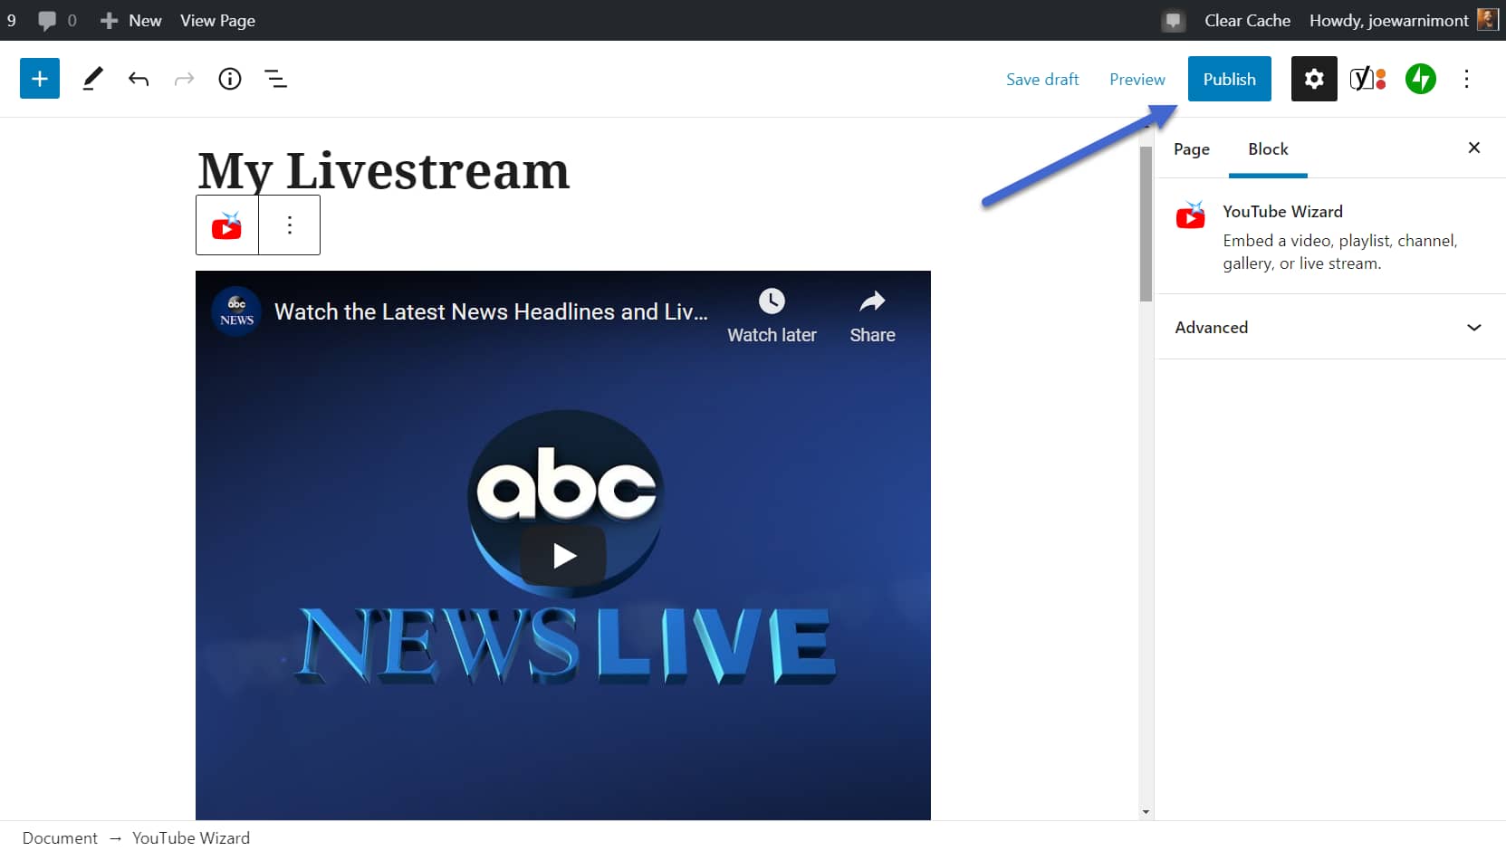The height and width of the screenshot is (851, 1506).
Task: Click the user avatar in admin bar
Action: coord(1487,19)
